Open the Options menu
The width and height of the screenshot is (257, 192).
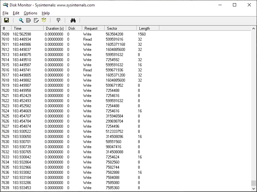(31, 13)
